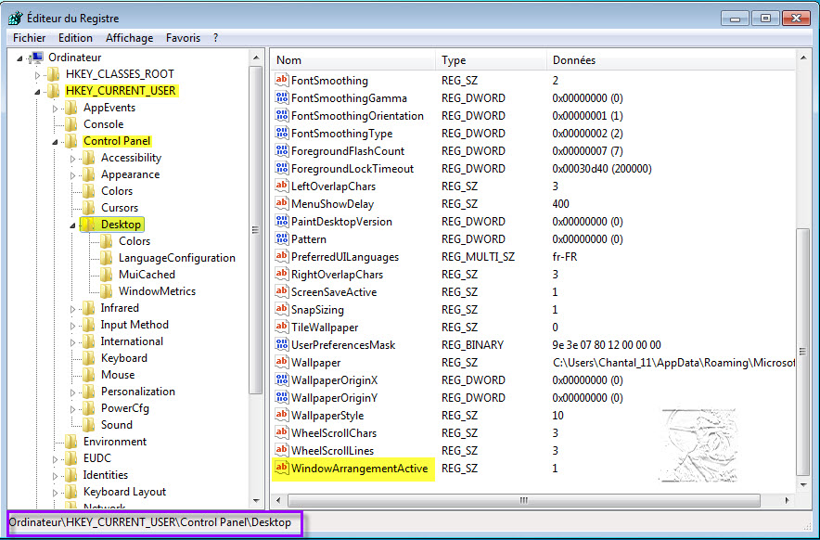Expand the Accessibility key

(72, 159)
